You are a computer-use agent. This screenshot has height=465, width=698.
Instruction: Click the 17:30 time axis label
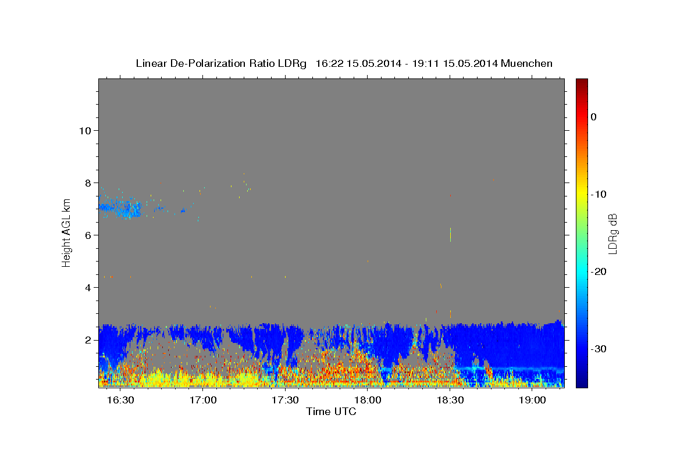click(286, 400)
